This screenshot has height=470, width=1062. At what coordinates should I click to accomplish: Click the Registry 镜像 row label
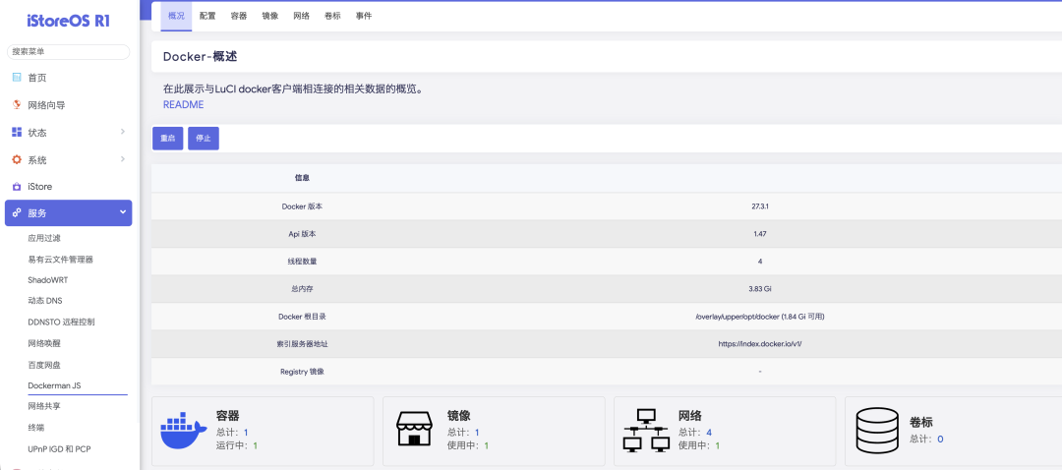coord(302,371)
